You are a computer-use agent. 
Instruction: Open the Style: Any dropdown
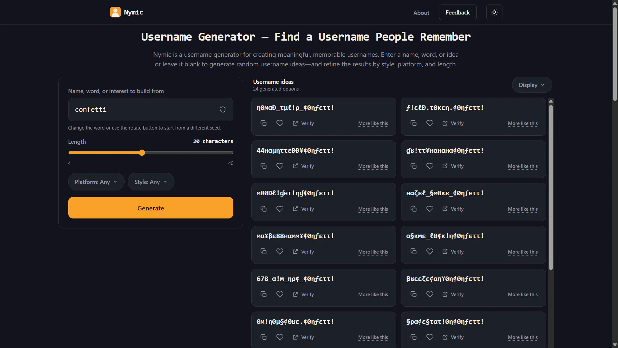coord(151,182)
